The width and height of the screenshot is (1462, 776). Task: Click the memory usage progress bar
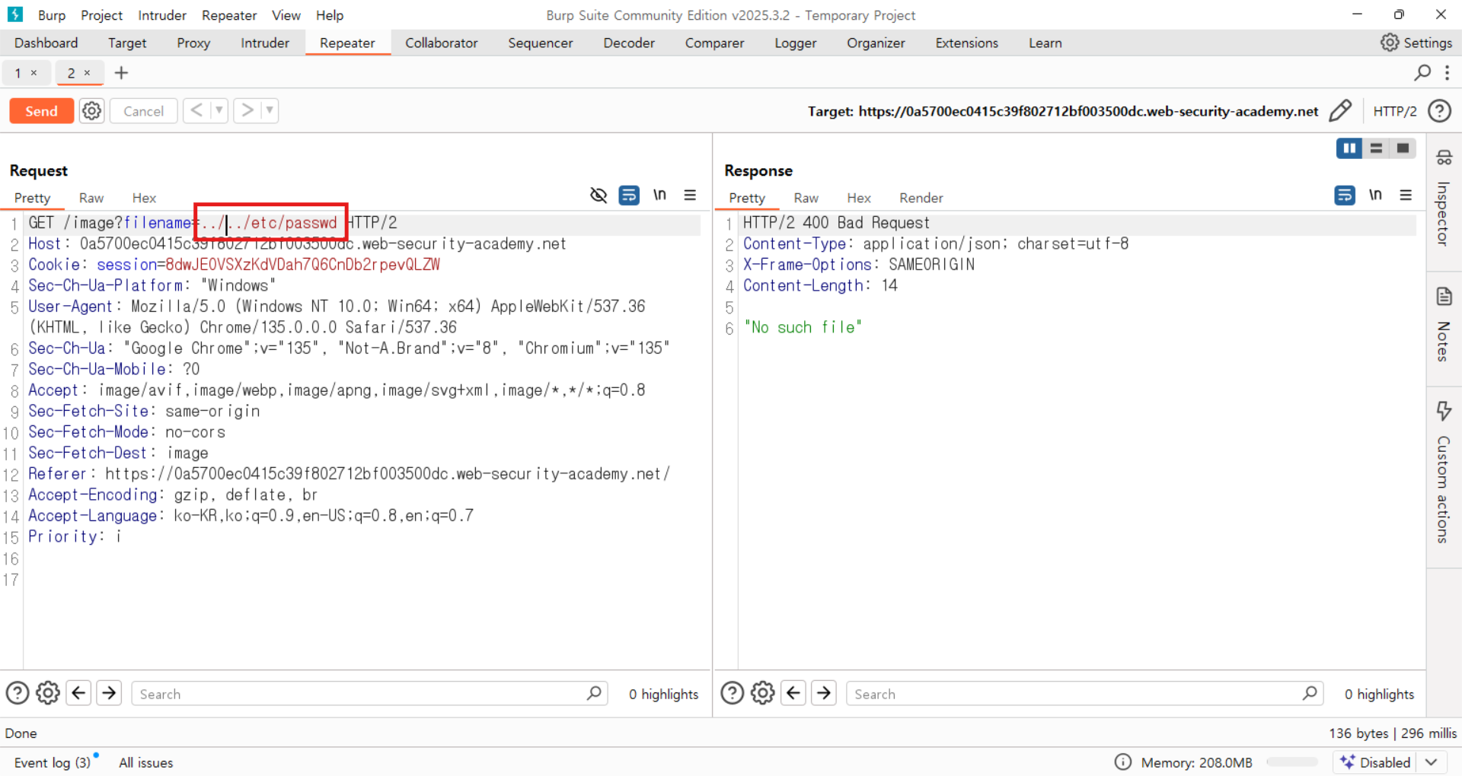[x=1292, y=762]
